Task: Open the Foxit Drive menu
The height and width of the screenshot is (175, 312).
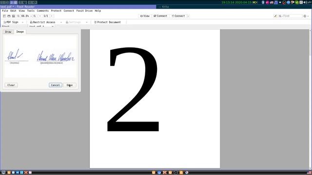Action: (x=84, y=11)
